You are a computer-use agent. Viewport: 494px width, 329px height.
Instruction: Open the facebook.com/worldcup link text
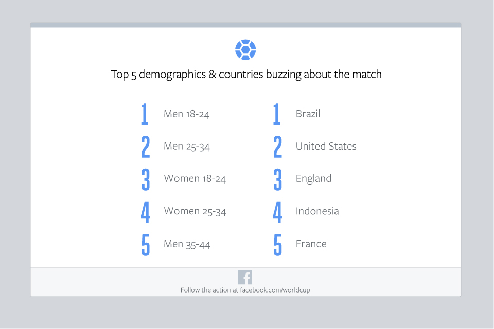pos(275,290)
